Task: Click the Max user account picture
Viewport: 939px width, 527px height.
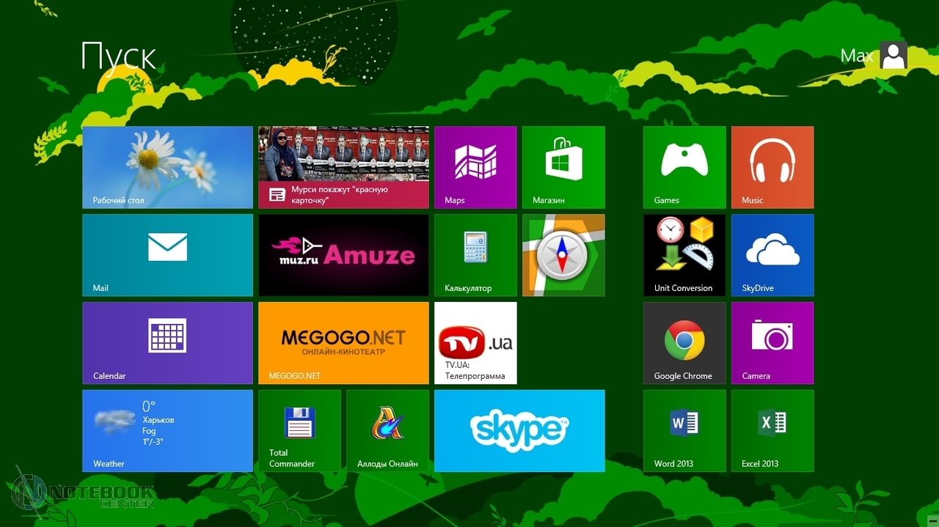Action: [x=894, y=56]
